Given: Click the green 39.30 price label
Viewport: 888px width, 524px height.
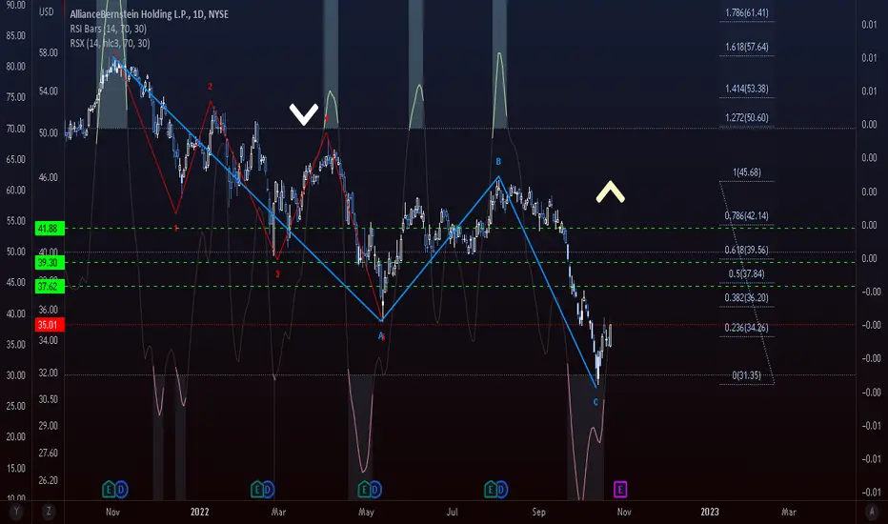Looking at the screenshot, I should pos(50,262).
